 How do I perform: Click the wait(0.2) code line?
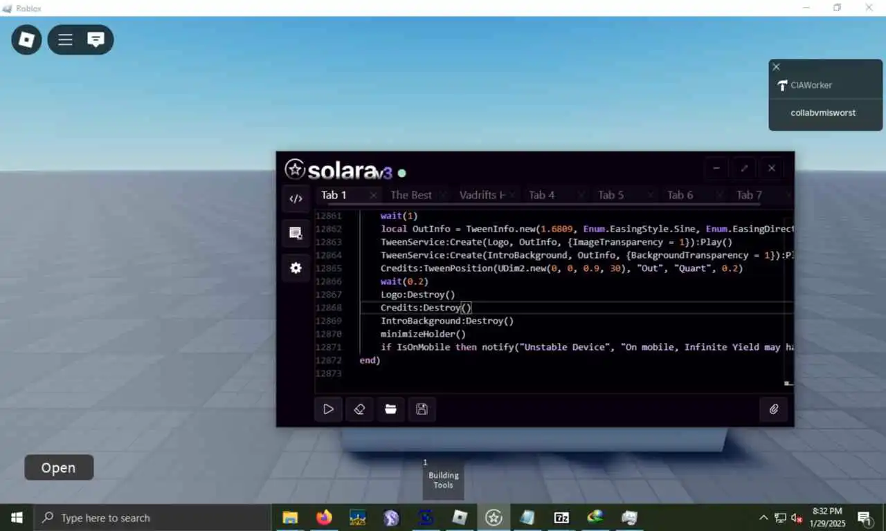pos(404,281)
